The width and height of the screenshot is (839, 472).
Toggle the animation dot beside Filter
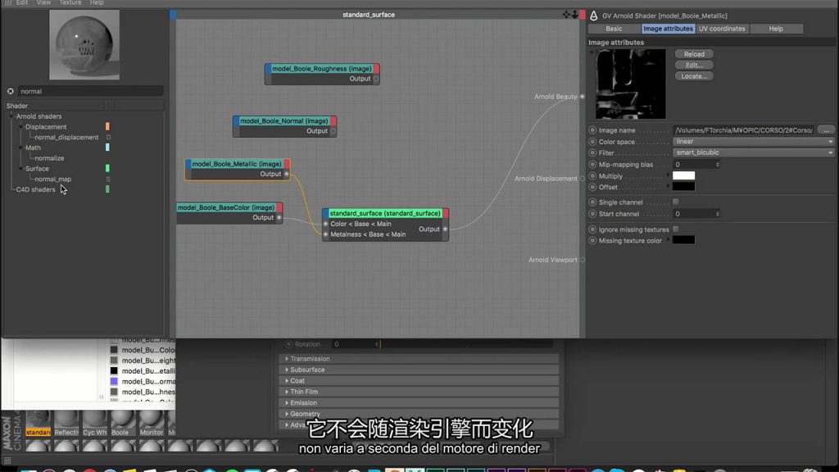coord(592,153)
